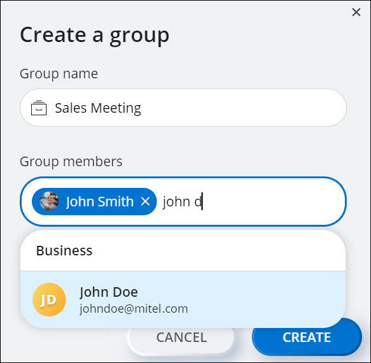Image resolution: width=371 pixels, height=363 pixels.
Task: Click blank area right of 'john d' text
Action: 272,202
